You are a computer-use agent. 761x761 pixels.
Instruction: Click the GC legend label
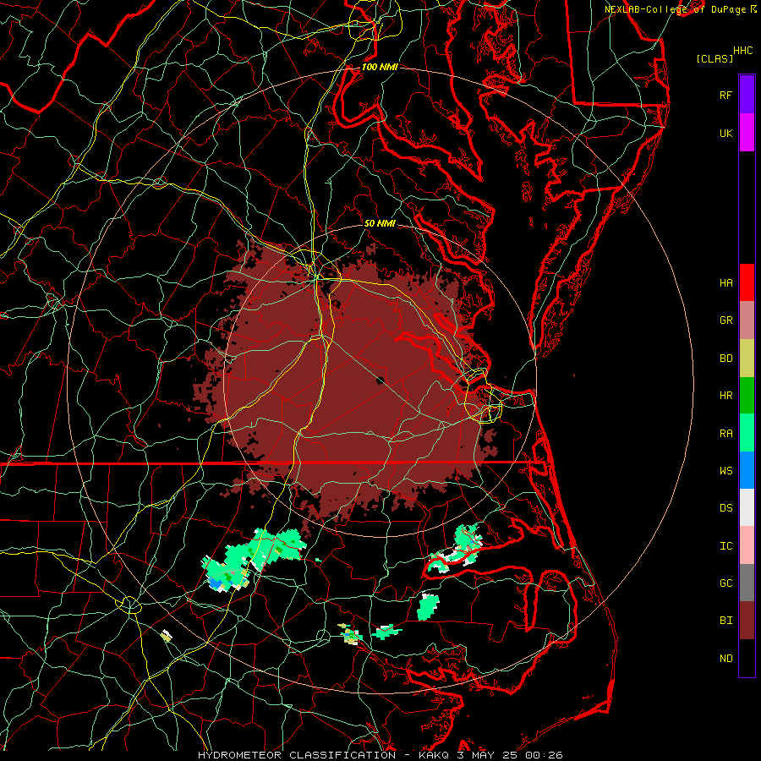click(725, 583)
